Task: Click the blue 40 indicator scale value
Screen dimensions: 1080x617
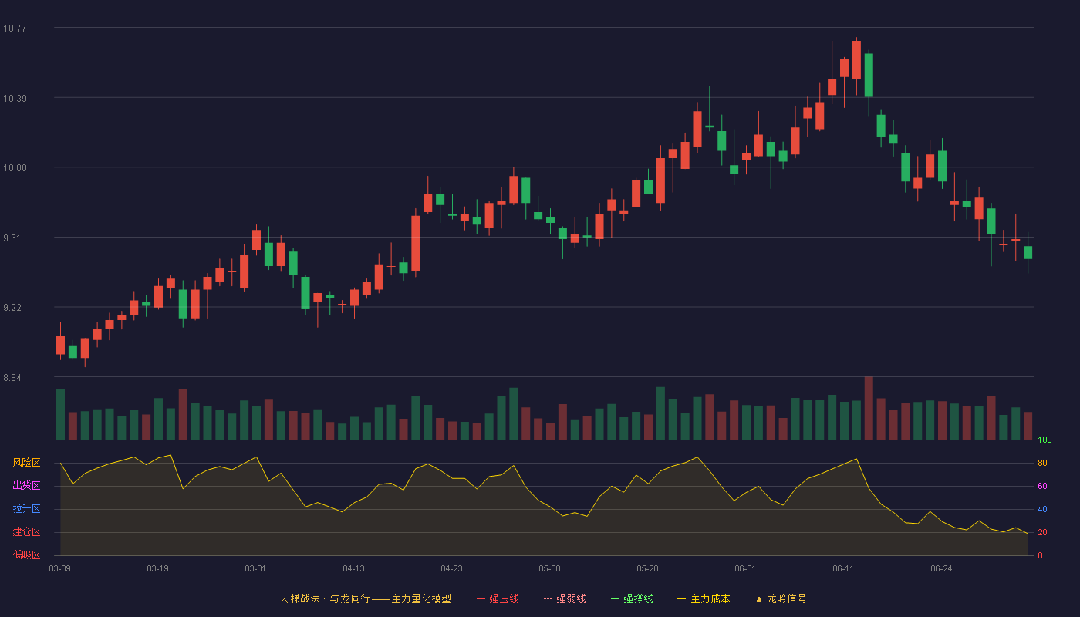Action: [1042, 509]
